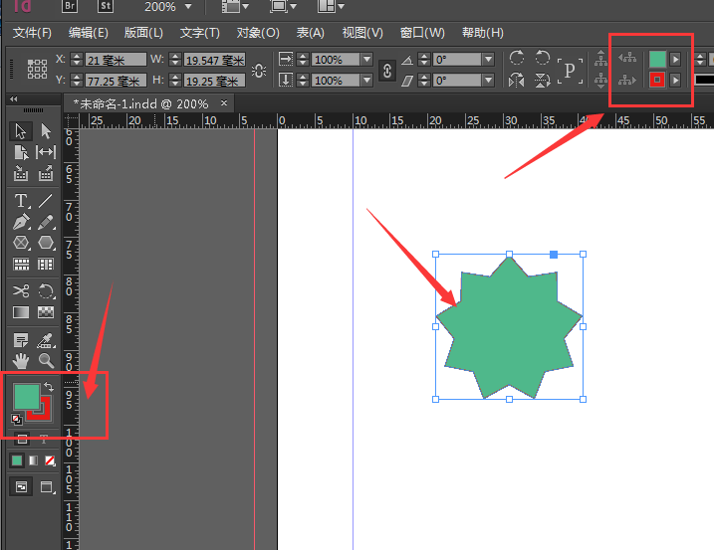Rotate the object 90° counterclockwise

[542, 58]
